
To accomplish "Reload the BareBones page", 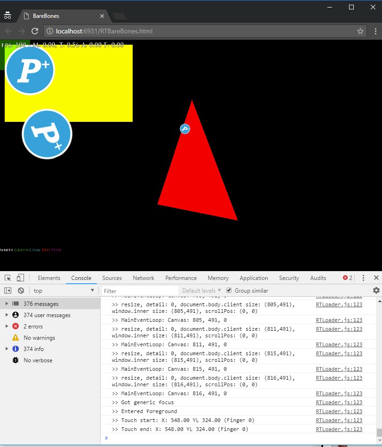I will [34, 31].
